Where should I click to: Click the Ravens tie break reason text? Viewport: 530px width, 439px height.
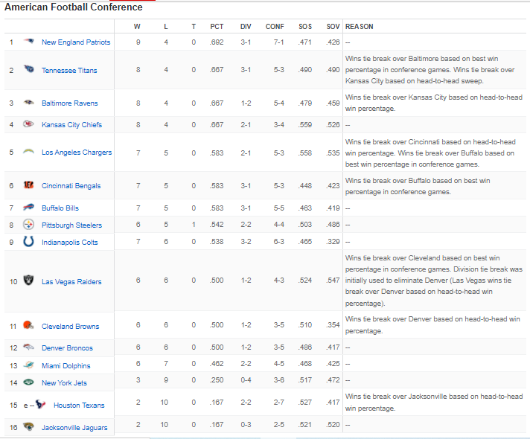click(434, 103)
